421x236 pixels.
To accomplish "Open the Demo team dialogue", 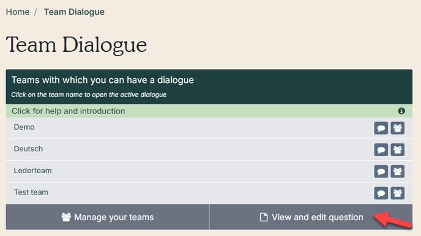I will click(x=24, y=127).
